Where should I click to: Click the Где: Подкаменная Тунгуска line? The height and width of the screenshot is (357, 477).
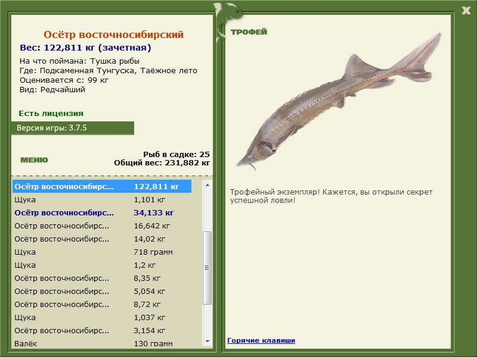(x=109, y=71)
